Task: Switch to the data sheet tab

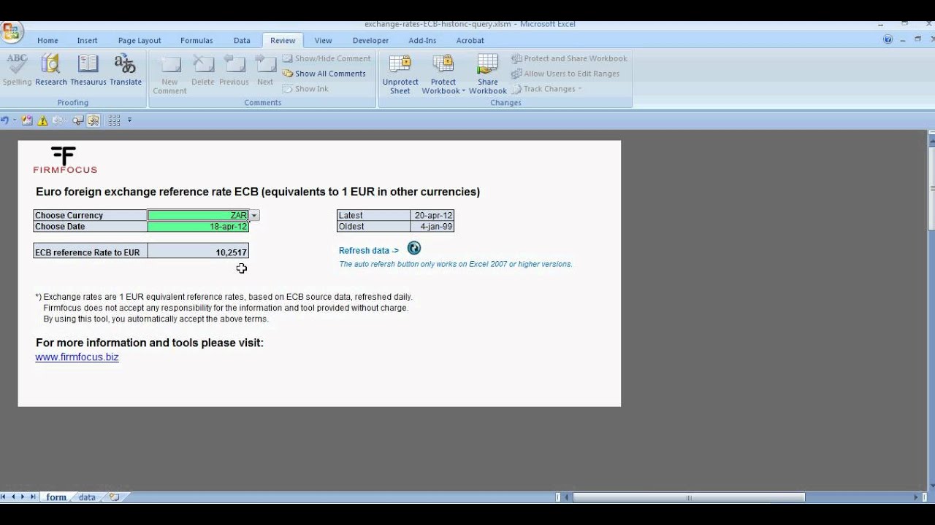Action: (x=87, y=497)
